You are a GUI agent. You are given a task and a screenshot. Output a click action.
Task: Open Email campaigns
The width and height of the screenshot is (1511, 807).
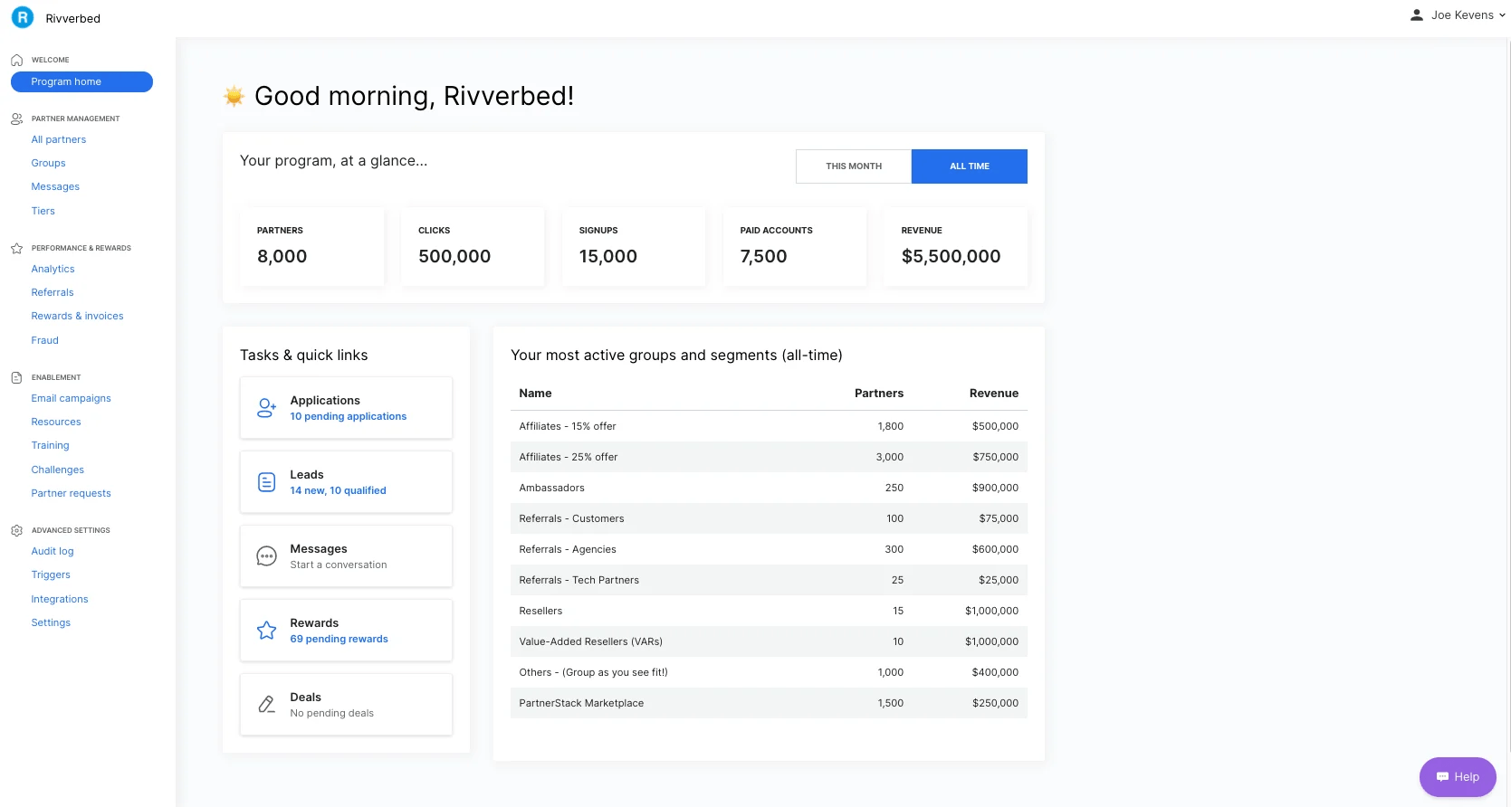coord(71,398)
